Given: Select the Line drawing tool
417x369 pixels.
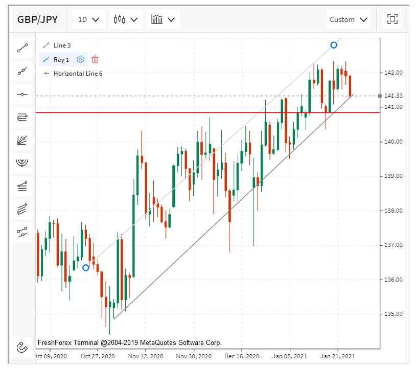Looking at the screenshot, I should pos(22,48).
